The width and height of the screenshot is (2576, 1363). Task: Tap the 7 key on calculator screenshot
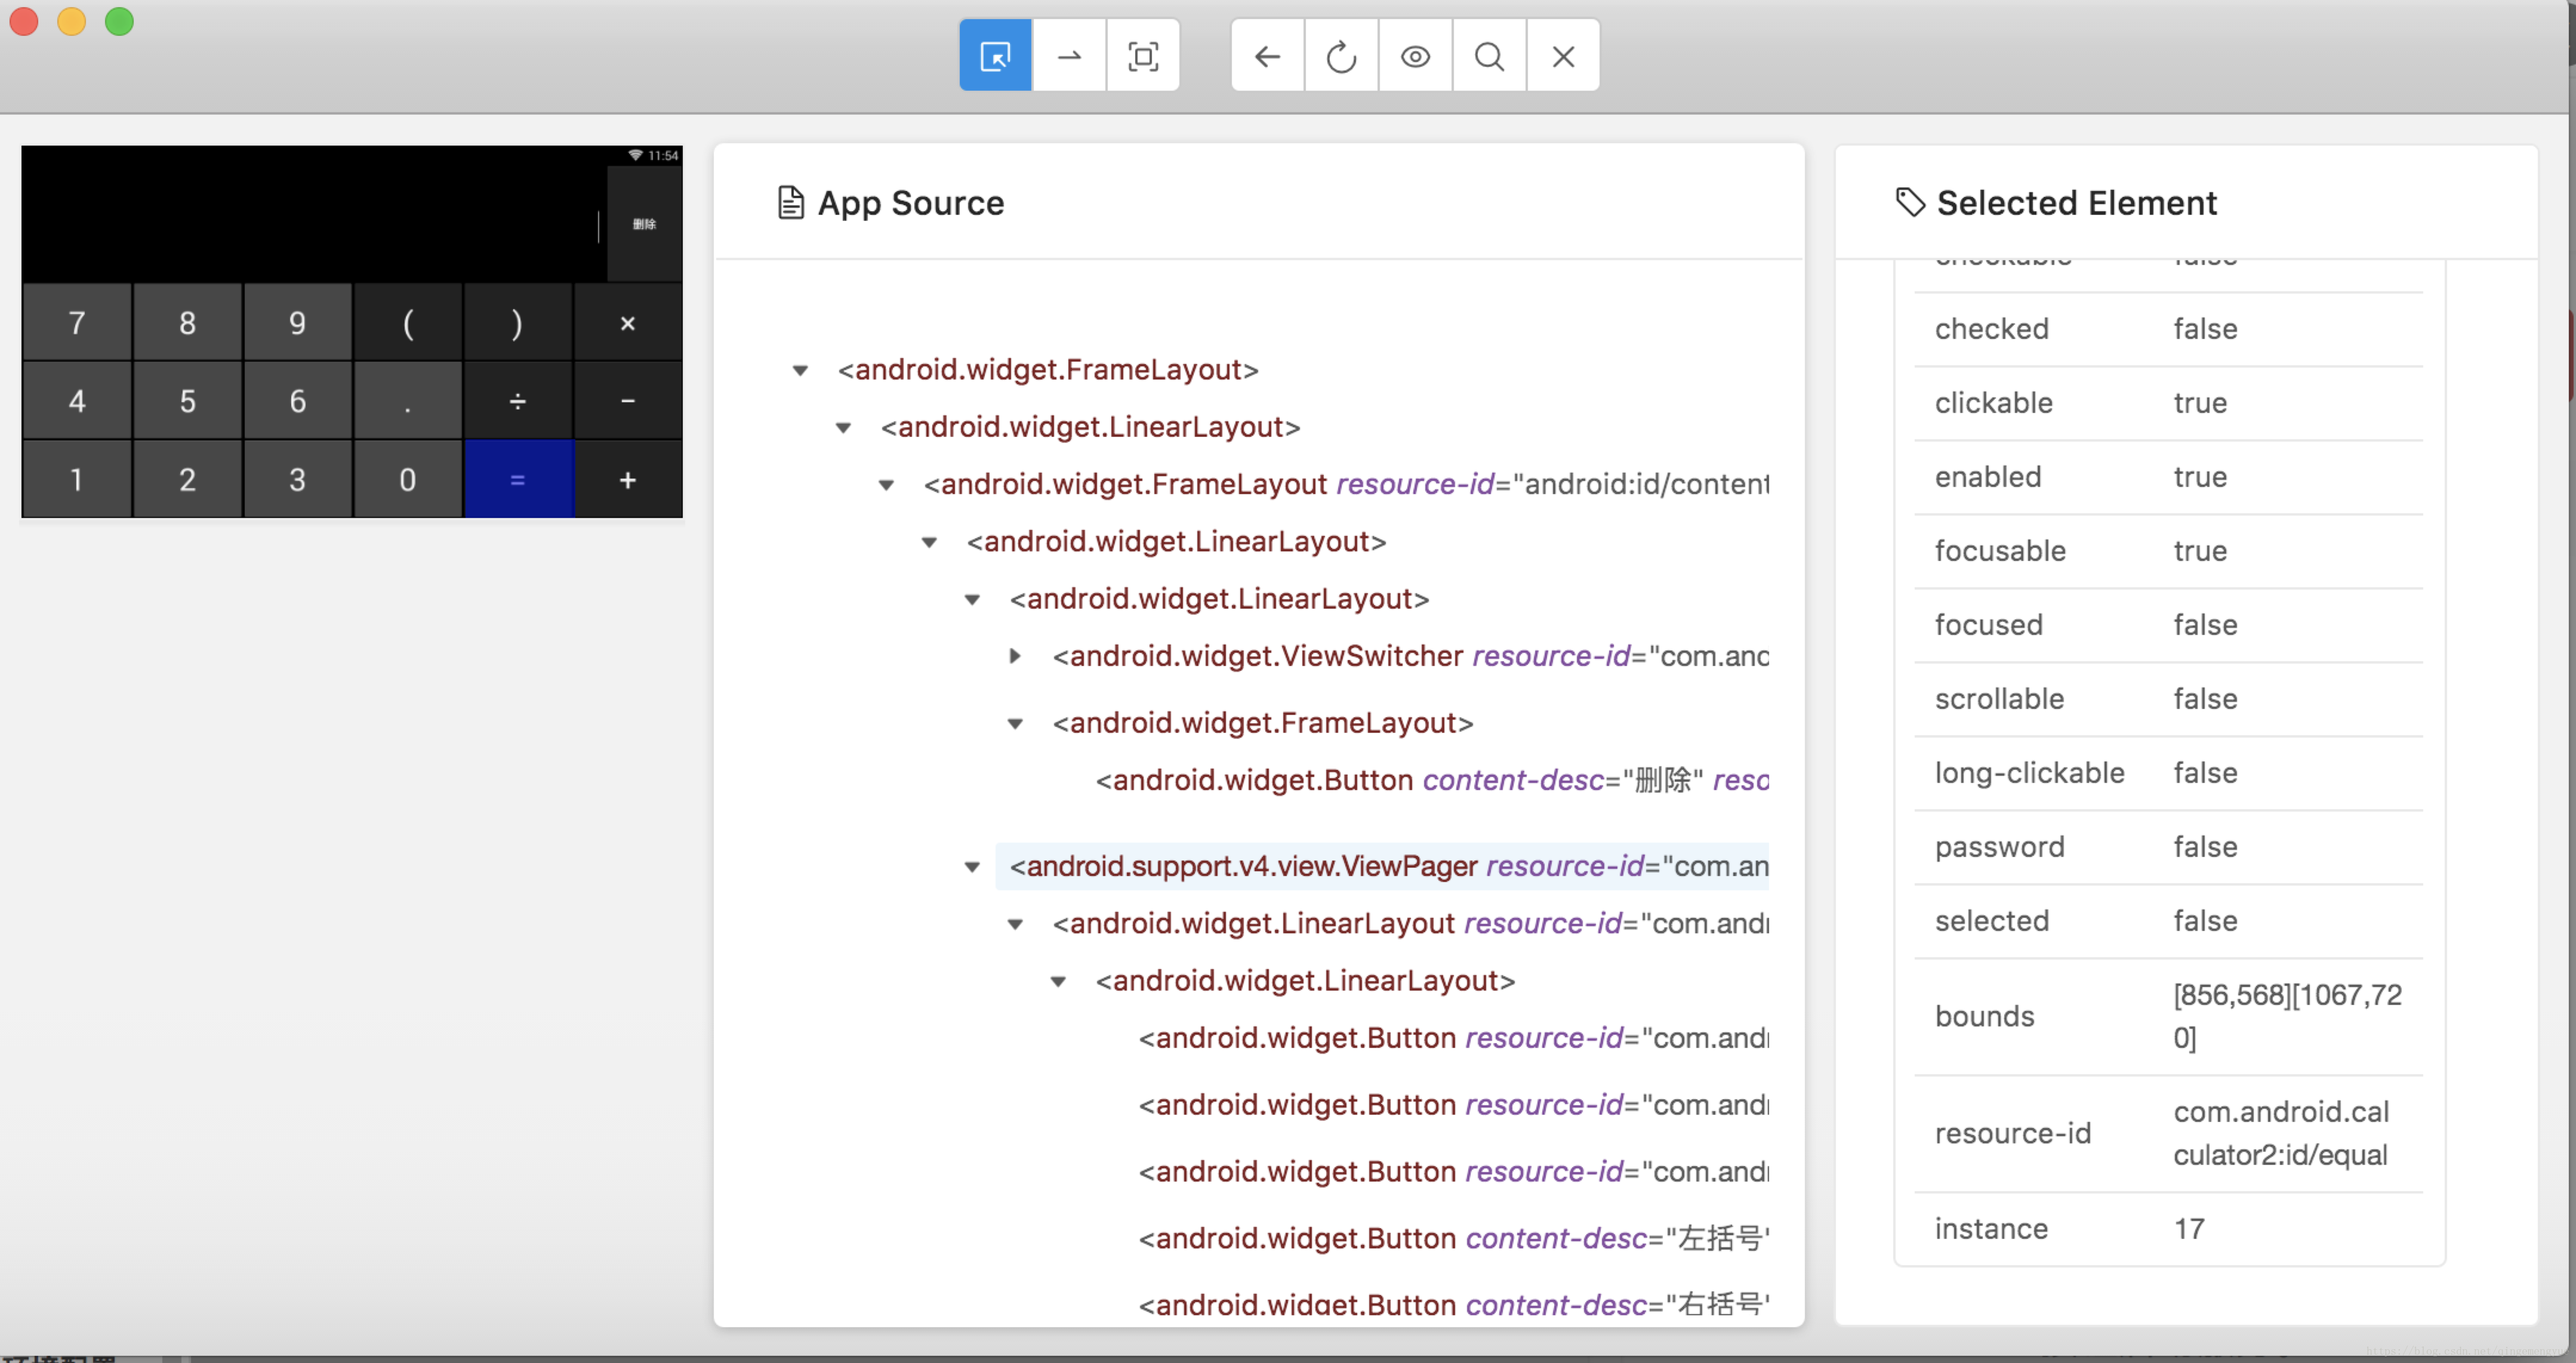[77, 322]
